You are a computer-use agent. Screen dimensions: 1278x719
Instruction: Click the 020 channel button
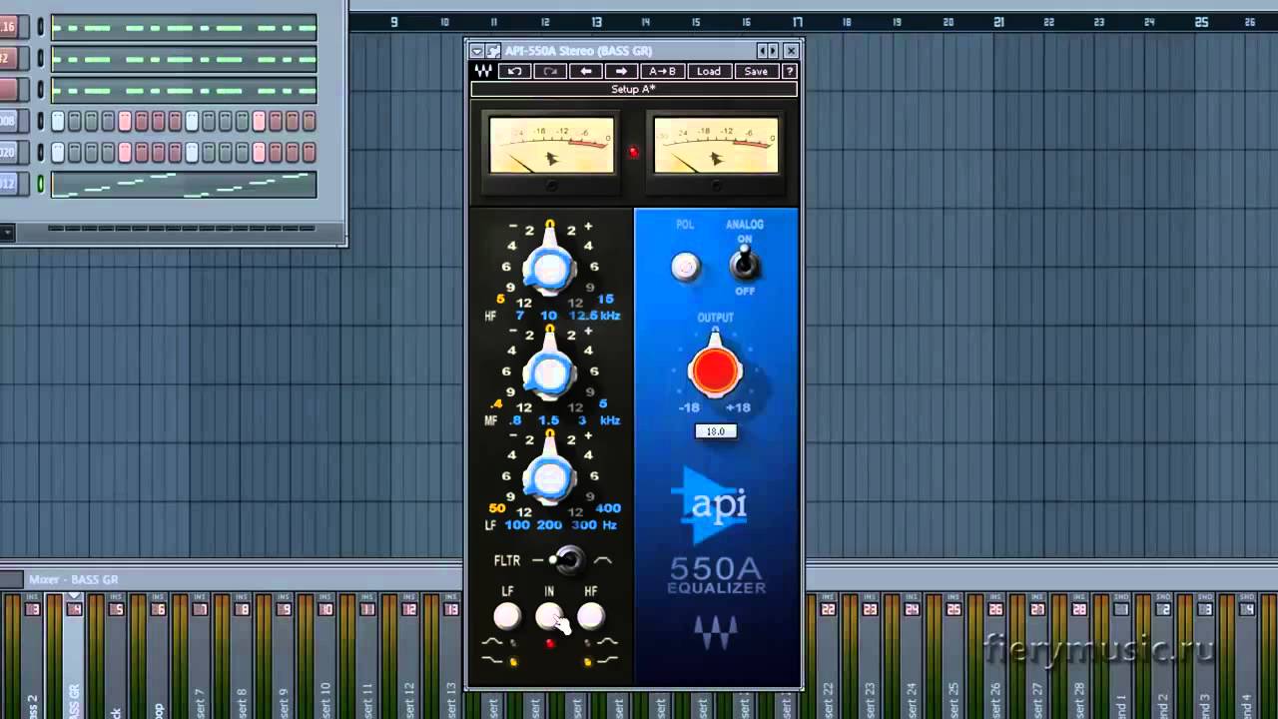coord(9,153)
